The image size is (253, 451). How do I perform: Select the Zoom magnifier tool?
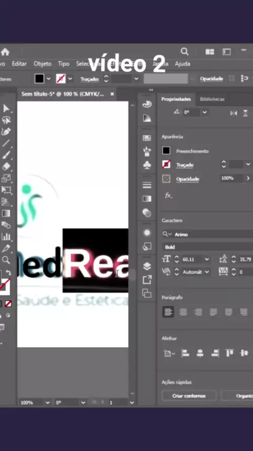6,260
